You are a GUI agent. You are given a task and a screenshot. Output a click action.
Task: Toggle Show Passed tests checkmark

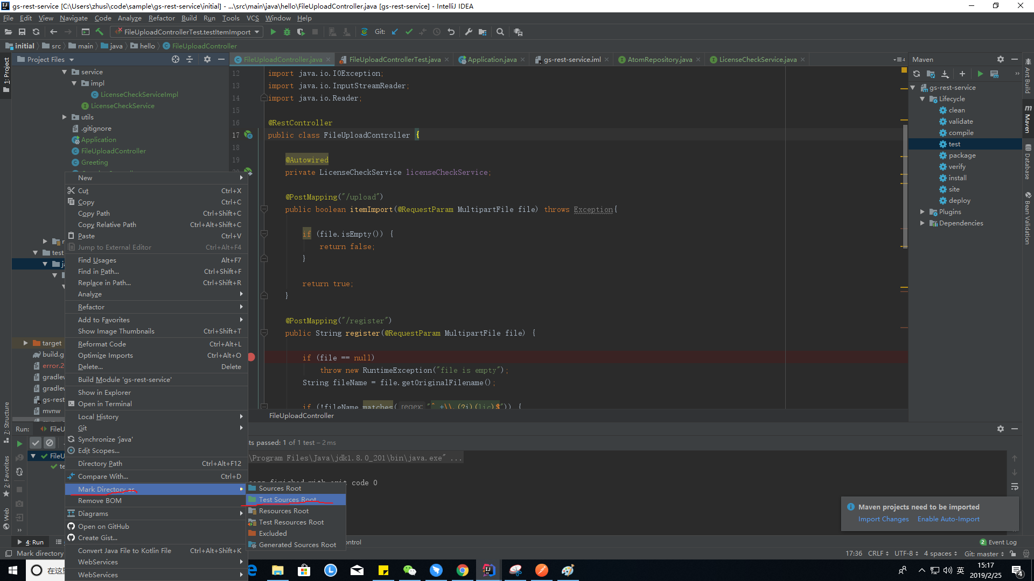[36, 443]
